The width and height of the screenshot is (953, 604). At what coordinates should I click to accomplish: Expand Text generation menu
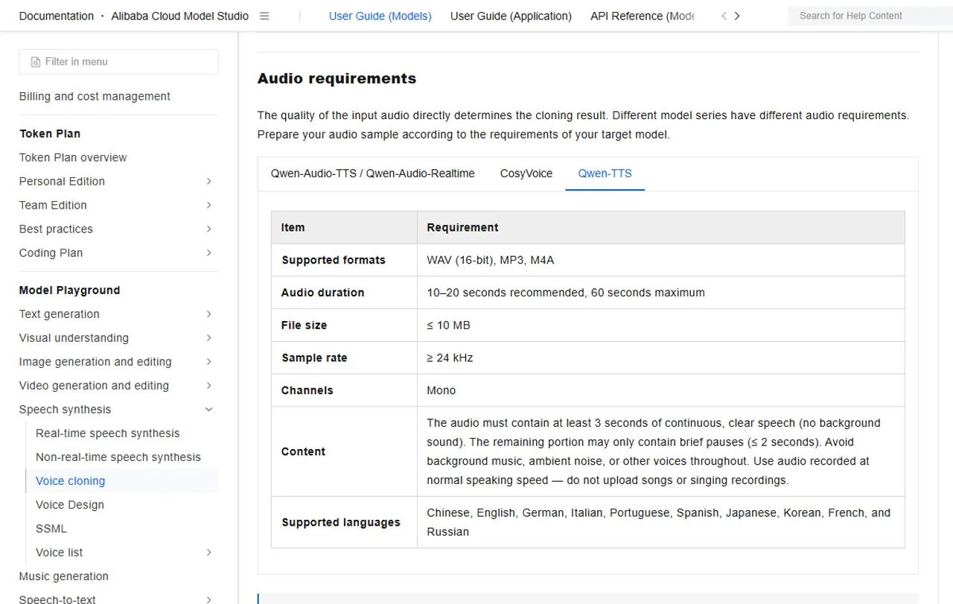click(x=208, y=314)
